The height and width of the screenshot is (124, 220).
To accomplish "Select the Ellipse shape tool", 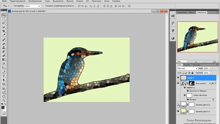I will point(4,84).
